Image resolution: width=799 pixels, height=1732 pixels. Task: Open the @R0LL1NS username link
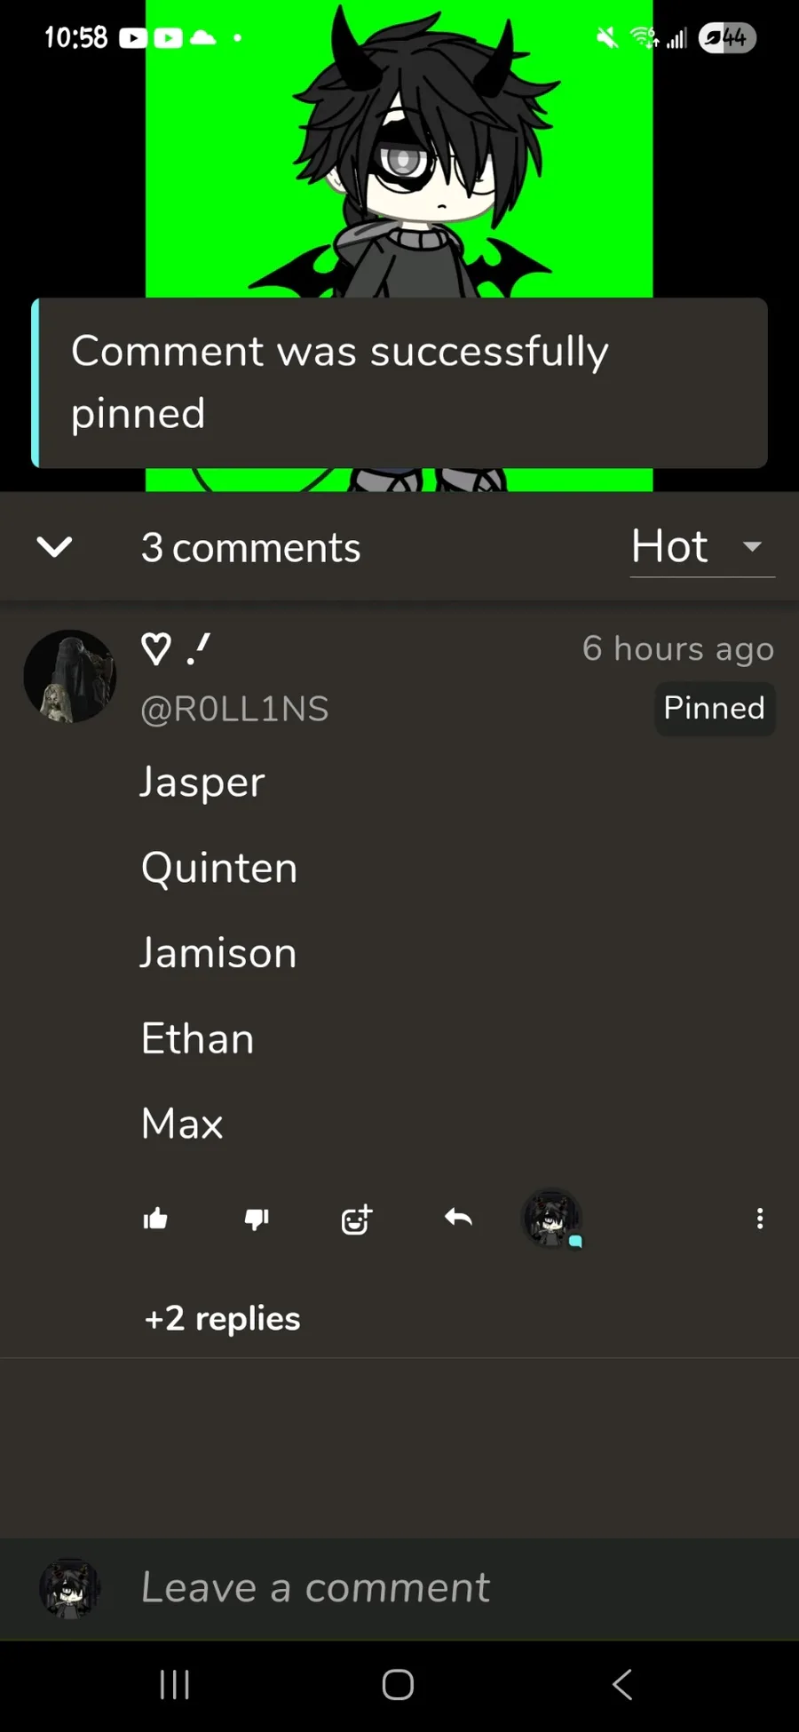pyautogui.click(x=234, y=709)
